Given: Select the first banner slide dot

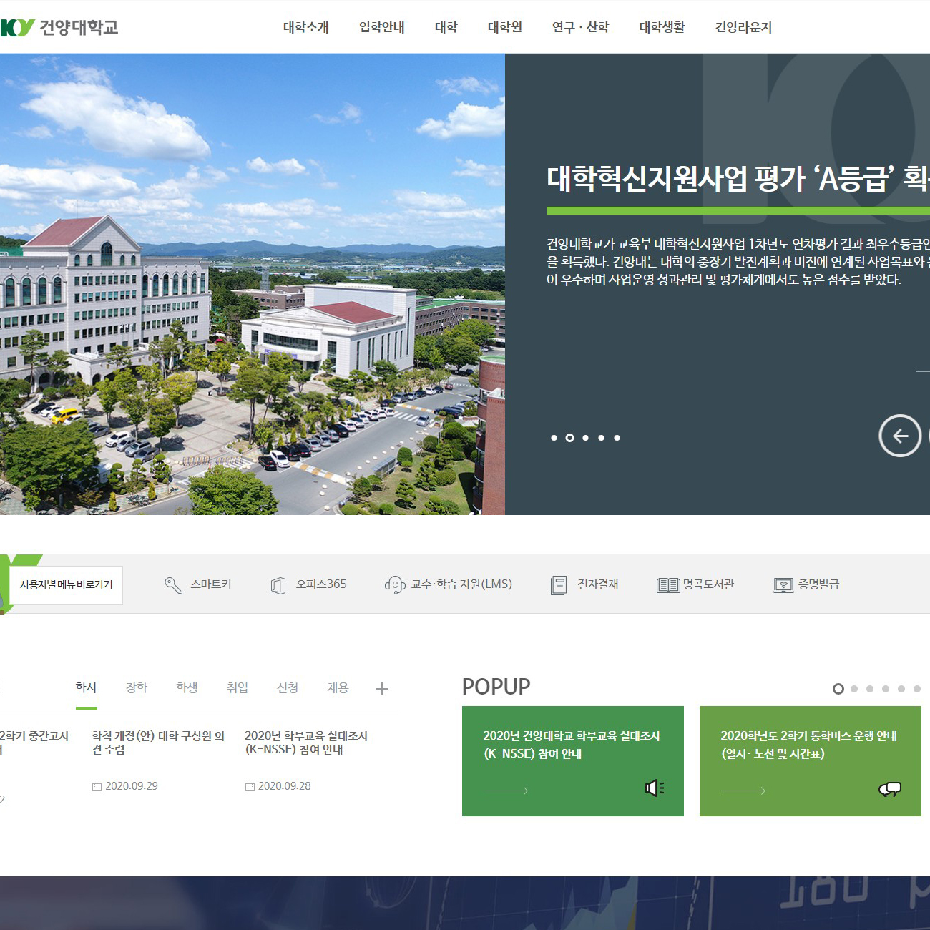Looking at the screenshot, I should 554,438.
